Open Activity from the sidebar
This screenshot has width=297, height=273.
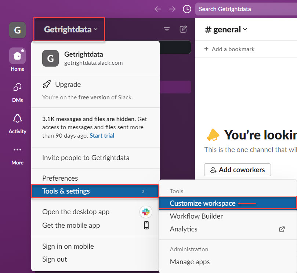(x=17, y=124)
